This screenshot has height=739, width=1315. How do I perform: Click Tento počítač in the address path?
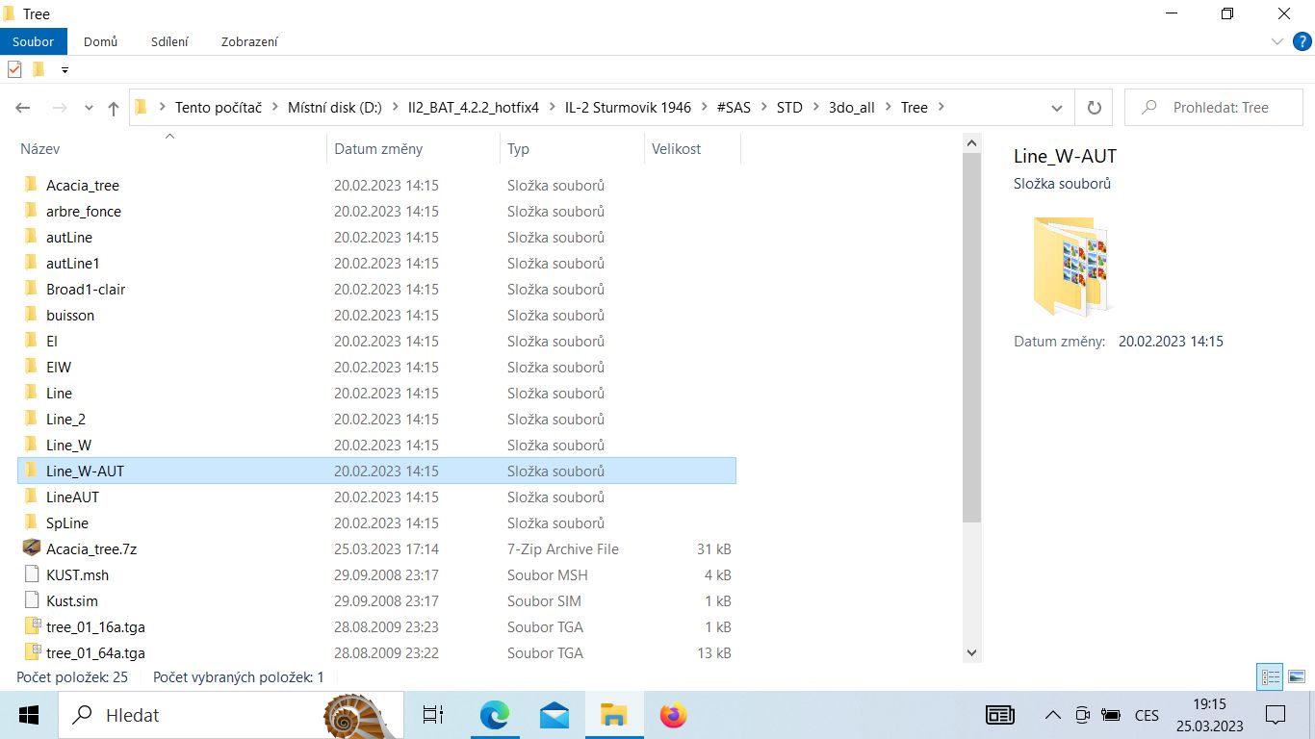[219, 108]
